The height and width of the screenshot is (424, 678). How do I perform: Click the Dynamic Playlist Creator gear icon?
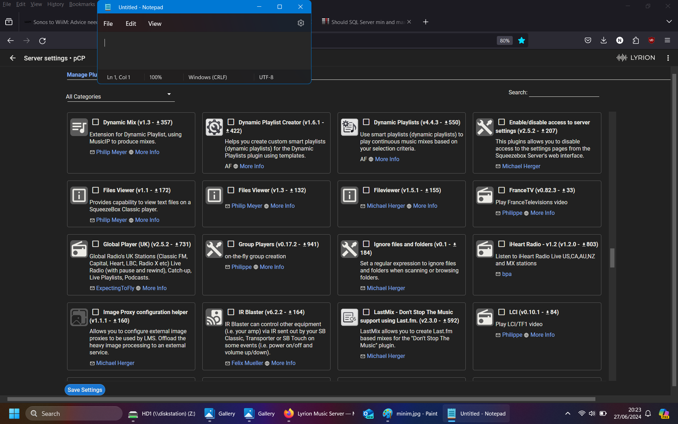214,127
